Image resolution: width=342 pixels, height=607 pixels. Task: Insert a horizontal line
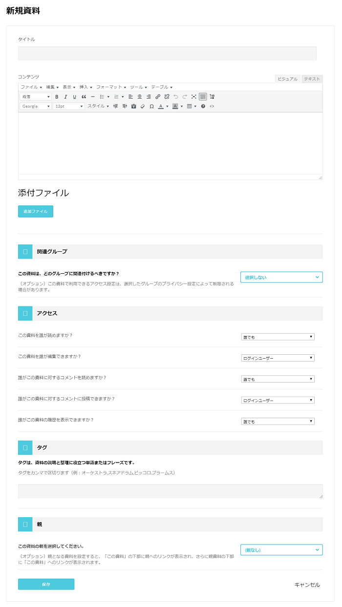point(93,97)
